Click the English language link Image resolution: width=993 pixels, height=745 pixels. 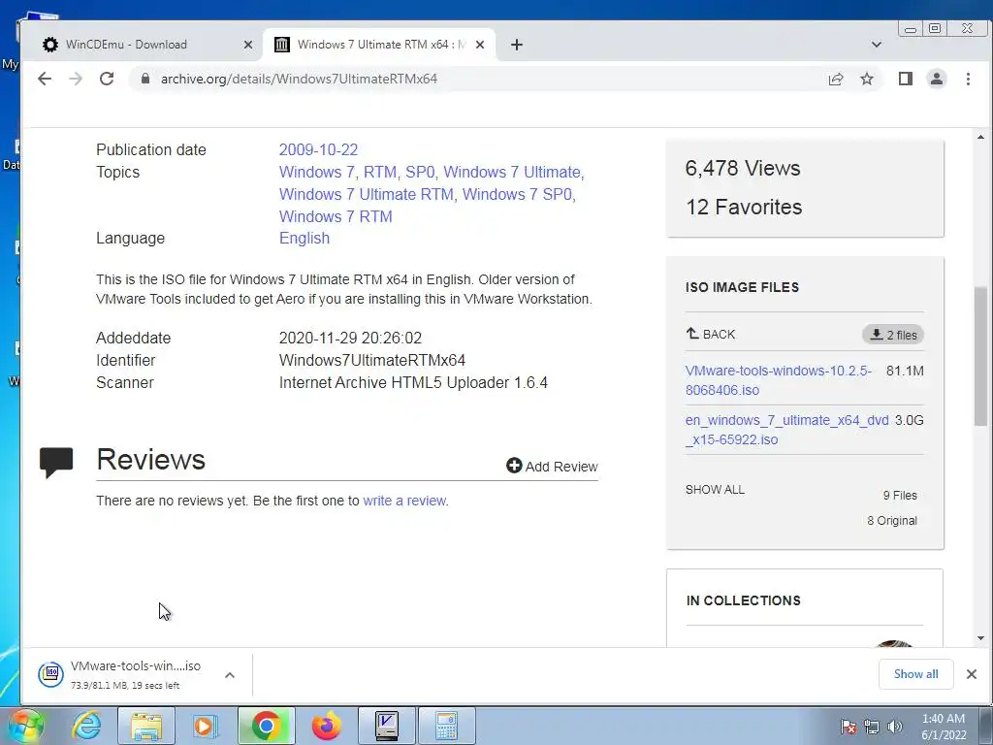(x=304, y=239)
